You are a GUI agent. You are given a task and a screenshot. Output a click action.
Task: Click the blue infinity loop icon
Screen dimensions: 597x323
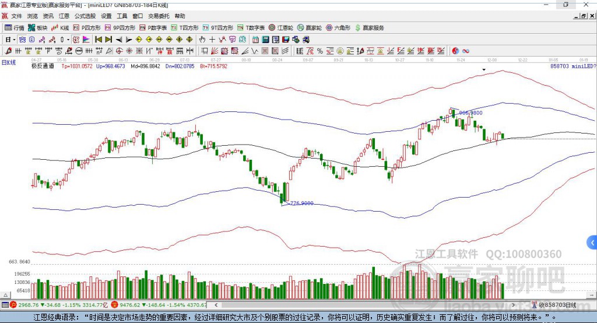(466, 51)
